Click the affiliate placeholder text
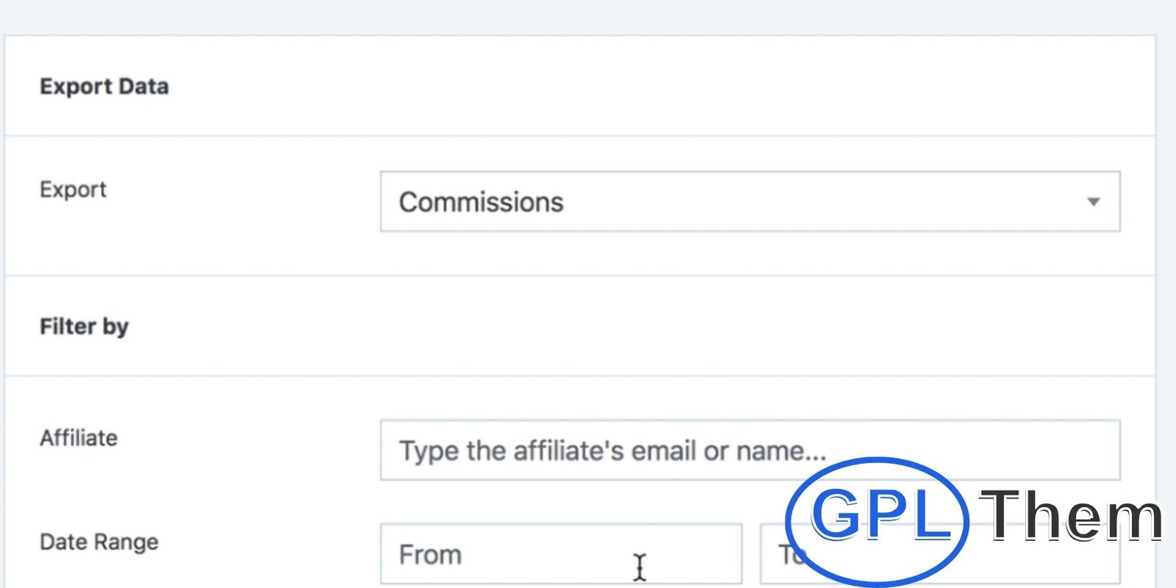Viewport: 1176px width, 588px height. (612, 451)
